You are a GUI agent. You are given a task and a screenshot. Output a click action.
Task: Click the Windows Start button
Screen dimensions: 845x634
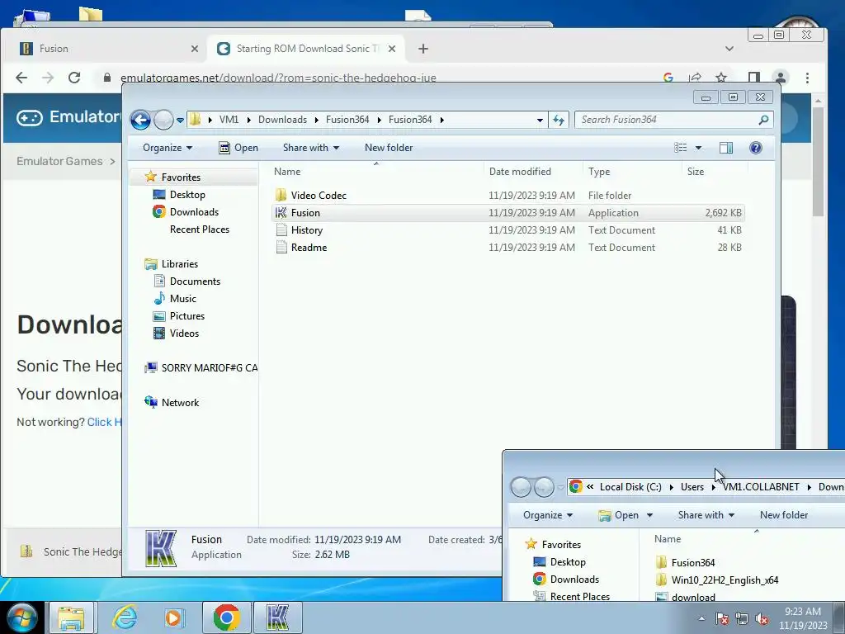click(x=22, y=617)
